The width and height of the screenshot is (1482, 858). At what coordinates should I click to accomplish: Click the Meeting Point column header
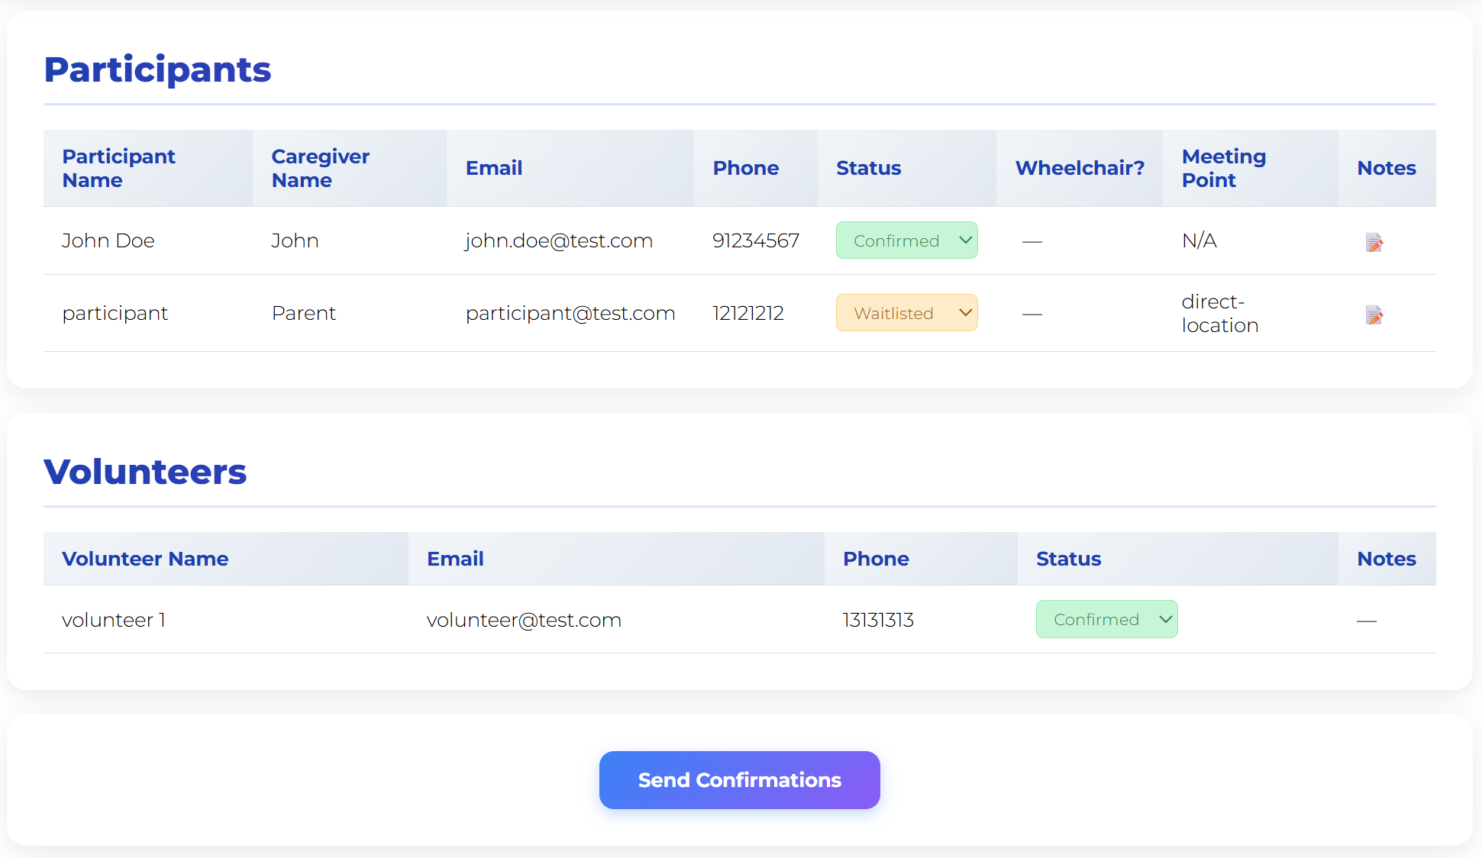pyautogui.click(x=1223, y=168)
